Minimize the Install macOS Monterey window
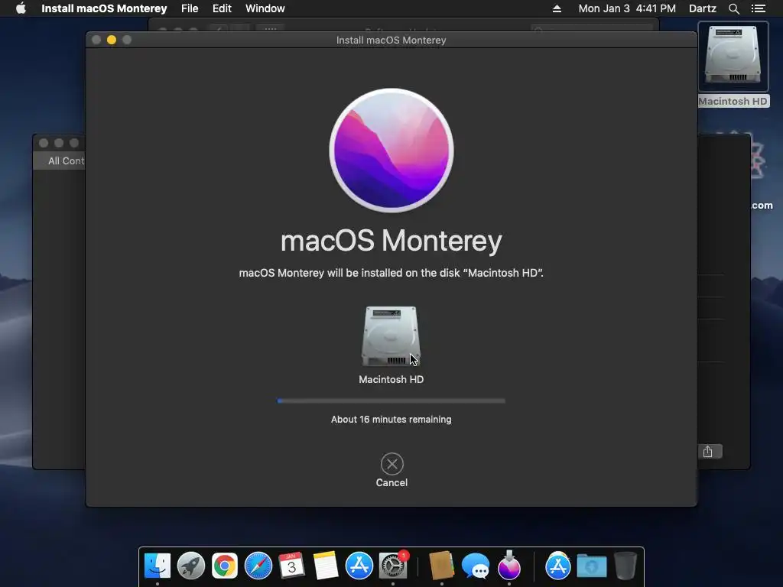 point(112,40)
